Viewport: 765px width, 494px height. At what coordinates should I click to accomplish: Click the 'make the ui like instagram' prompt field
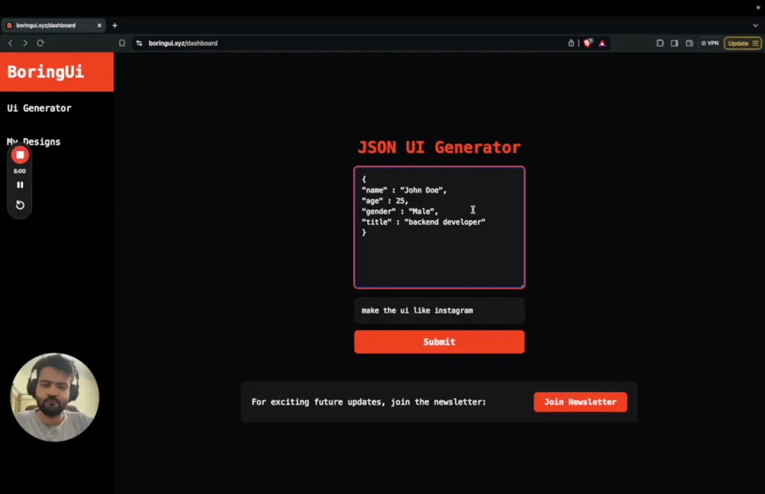pos(439,310)
